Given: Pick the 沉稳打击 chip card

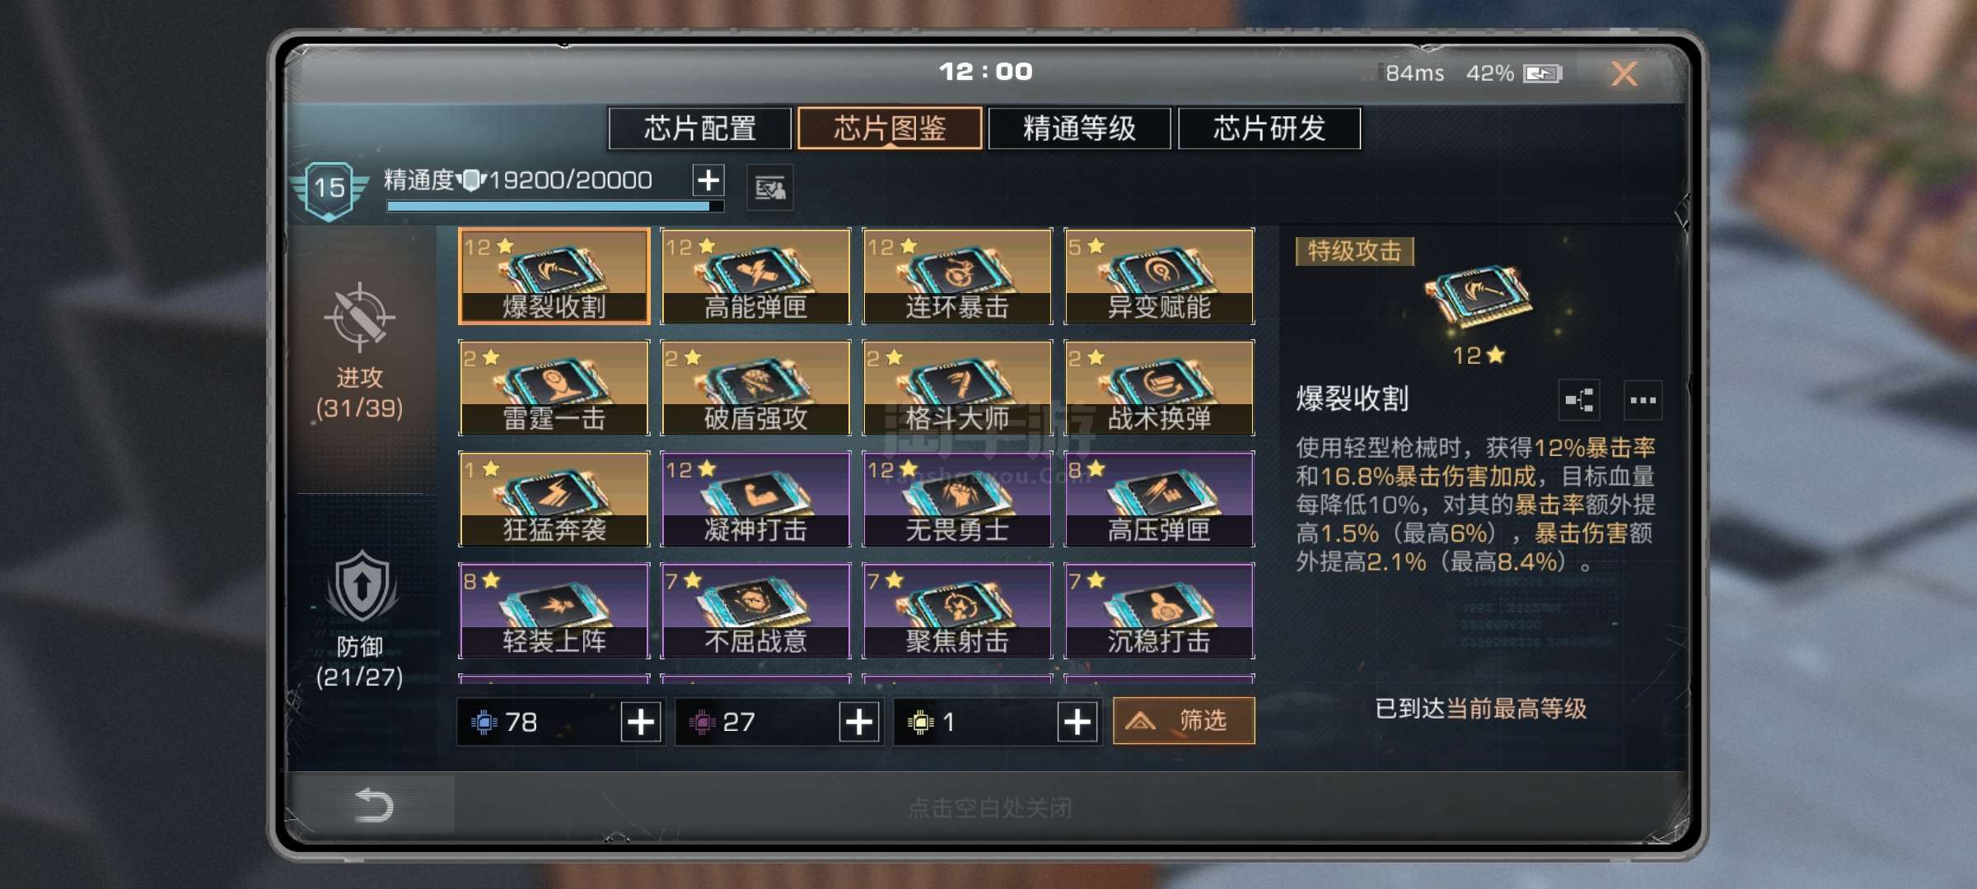Looking at the screenshot, I should pos(1159,611).
